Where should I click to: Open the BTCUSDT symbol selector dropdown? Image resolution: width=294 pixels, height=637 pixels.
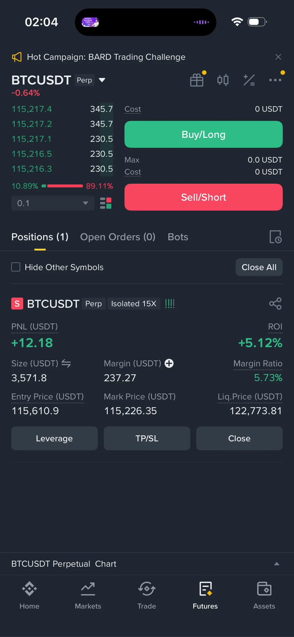coord(102,80)
